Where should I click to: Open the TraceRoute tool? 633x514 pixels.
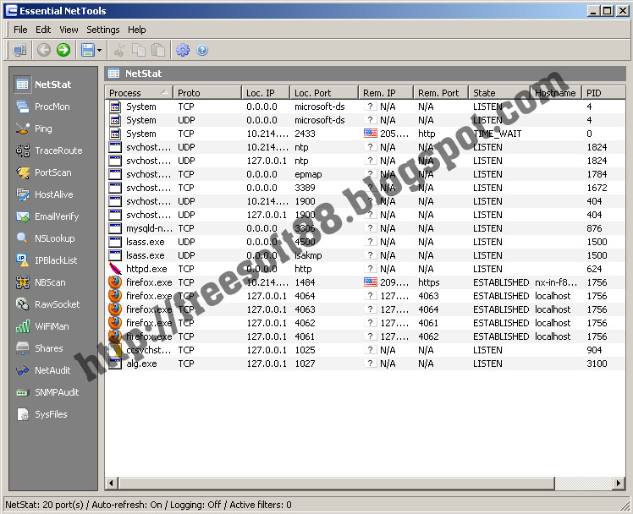pyautogui.click(x=49, y=150)
